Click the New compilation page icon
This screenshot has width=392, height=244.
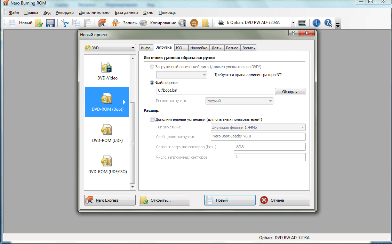pos(12,23)
